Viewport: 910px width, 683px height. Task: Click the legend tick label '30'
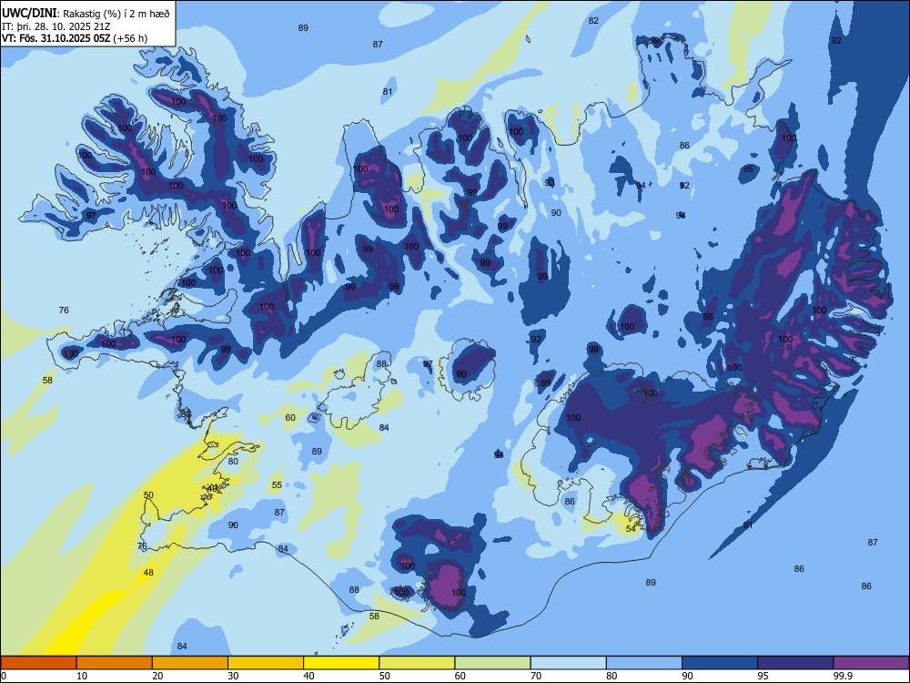[x=233, y=676]
